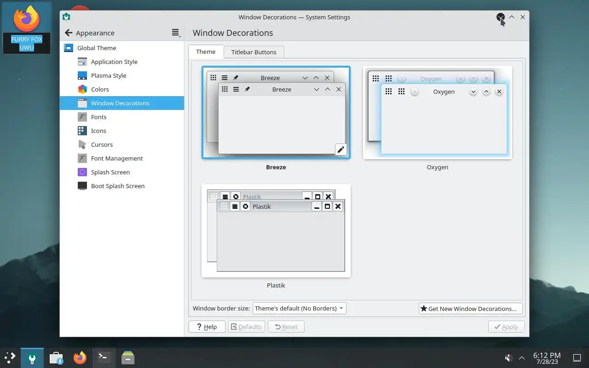
Task: Select the Oxygen decoration thumbnail
Action: (437, 113)
